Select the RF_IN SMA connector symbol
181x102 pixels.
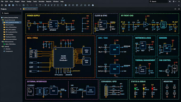click(123, 25)
